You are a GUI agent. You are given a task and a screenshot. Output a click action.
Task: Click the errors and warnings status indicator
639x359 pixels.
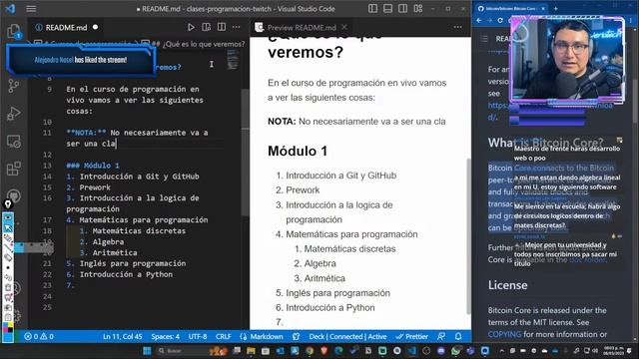point(39,337)
